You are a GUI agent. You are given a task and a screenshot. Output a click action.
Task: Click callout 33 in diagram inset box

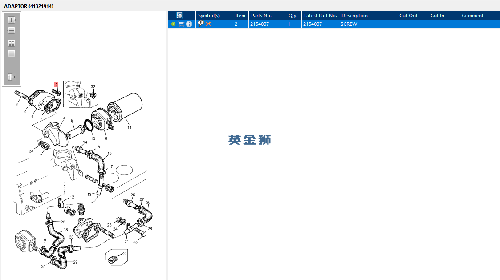pyautogui.click(x=124, y=253)
